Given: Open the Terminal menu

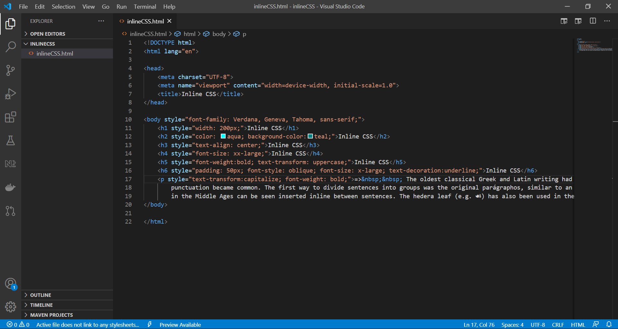Looking at the screenshot, I should point(145,6).
